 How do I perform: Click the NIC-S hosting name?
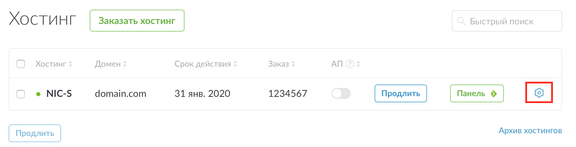(59, 94)
